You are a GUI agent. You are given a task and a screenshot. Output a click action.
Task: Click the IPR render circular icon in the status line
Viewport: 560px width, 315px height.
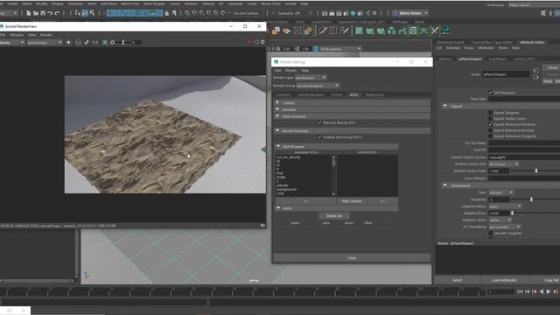(353, 13)
